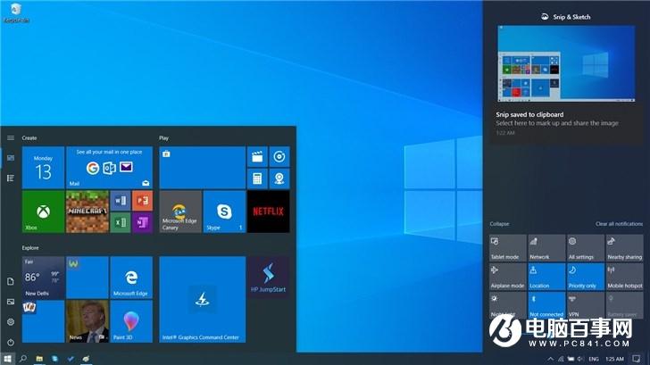Viewport: 650px width, 365px height.
Task: Toggle Priority only focus assist
Action: pos(586,277)
